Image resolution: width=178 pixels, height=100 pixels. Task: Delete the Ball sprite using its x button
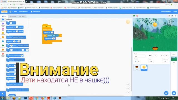(x=146, y=66)
